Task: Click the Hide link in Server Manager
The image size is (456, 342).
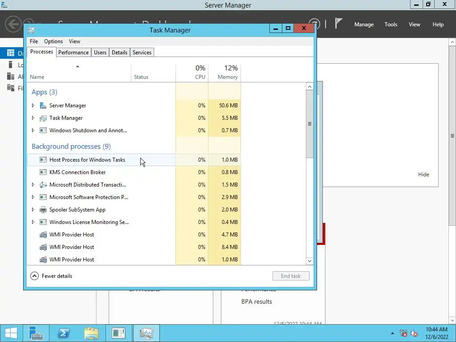Action: tap(423, 175)
